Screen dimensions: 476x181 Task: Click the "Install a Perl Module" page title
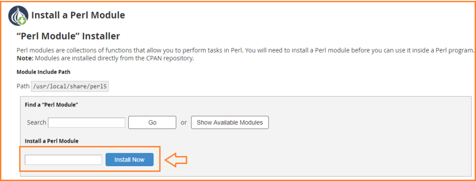(x=78, y=15)
